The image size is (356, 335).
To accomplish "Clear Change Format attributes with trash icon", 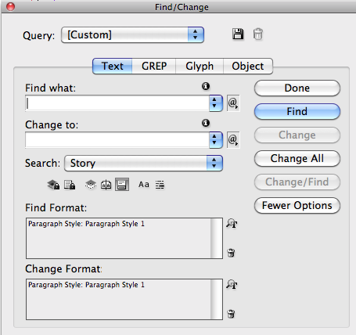I will click(x=231, y=313).
